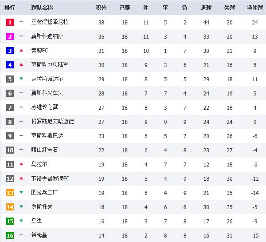Click the green down arrow beside 罗斯托夫
Image resolution: width=266 pixels, height=242 pixels.
(x=21, y=207)
